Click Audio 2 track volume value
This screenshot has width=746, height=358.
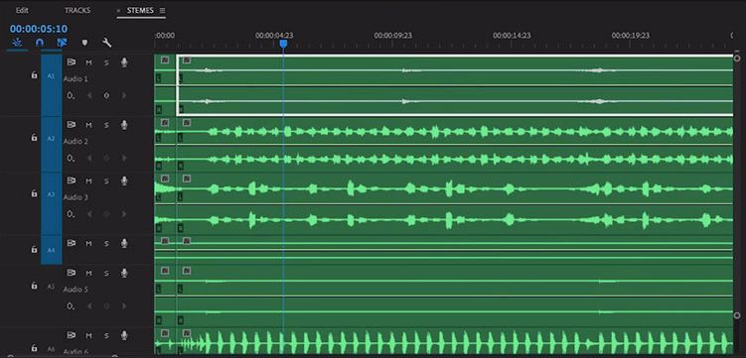click(71, 158)
